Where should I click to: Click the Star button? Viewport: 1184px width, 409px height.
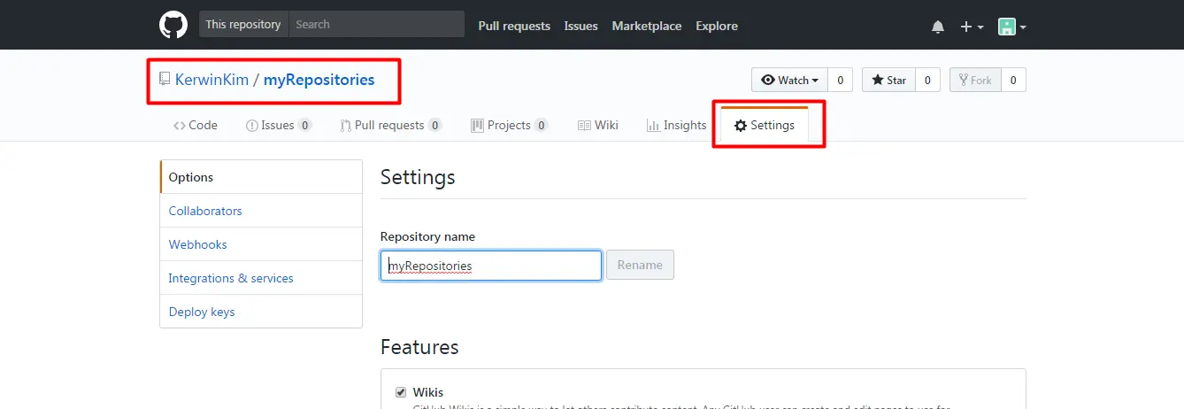[888, 80]
